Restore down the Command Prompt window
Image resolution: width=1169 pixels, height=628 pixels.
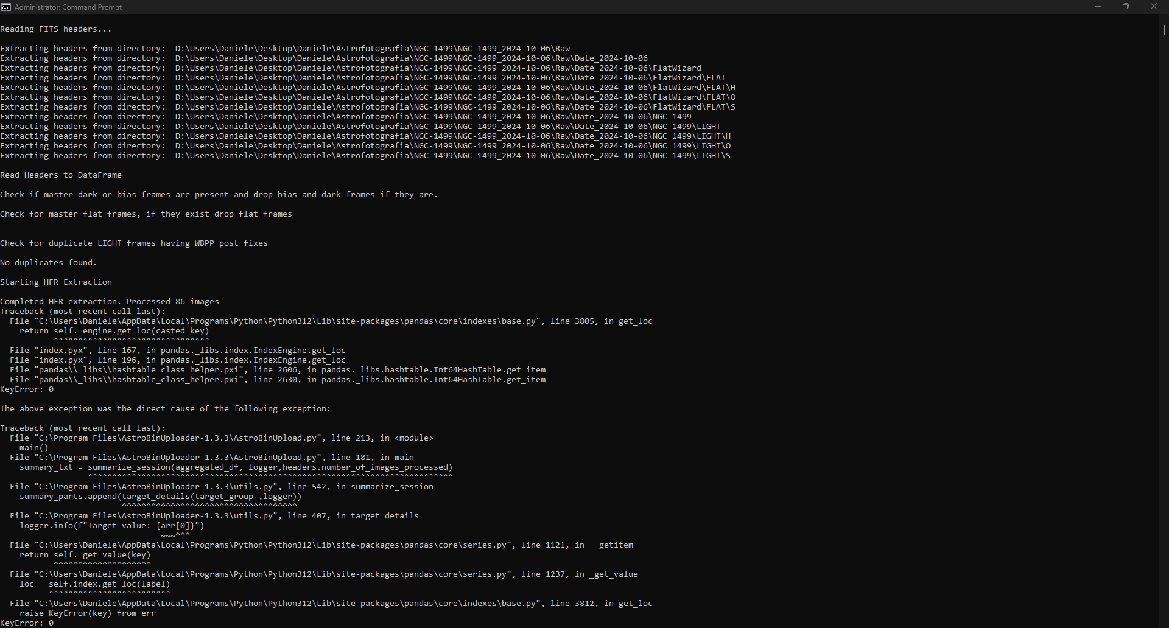click(1126, 7)
